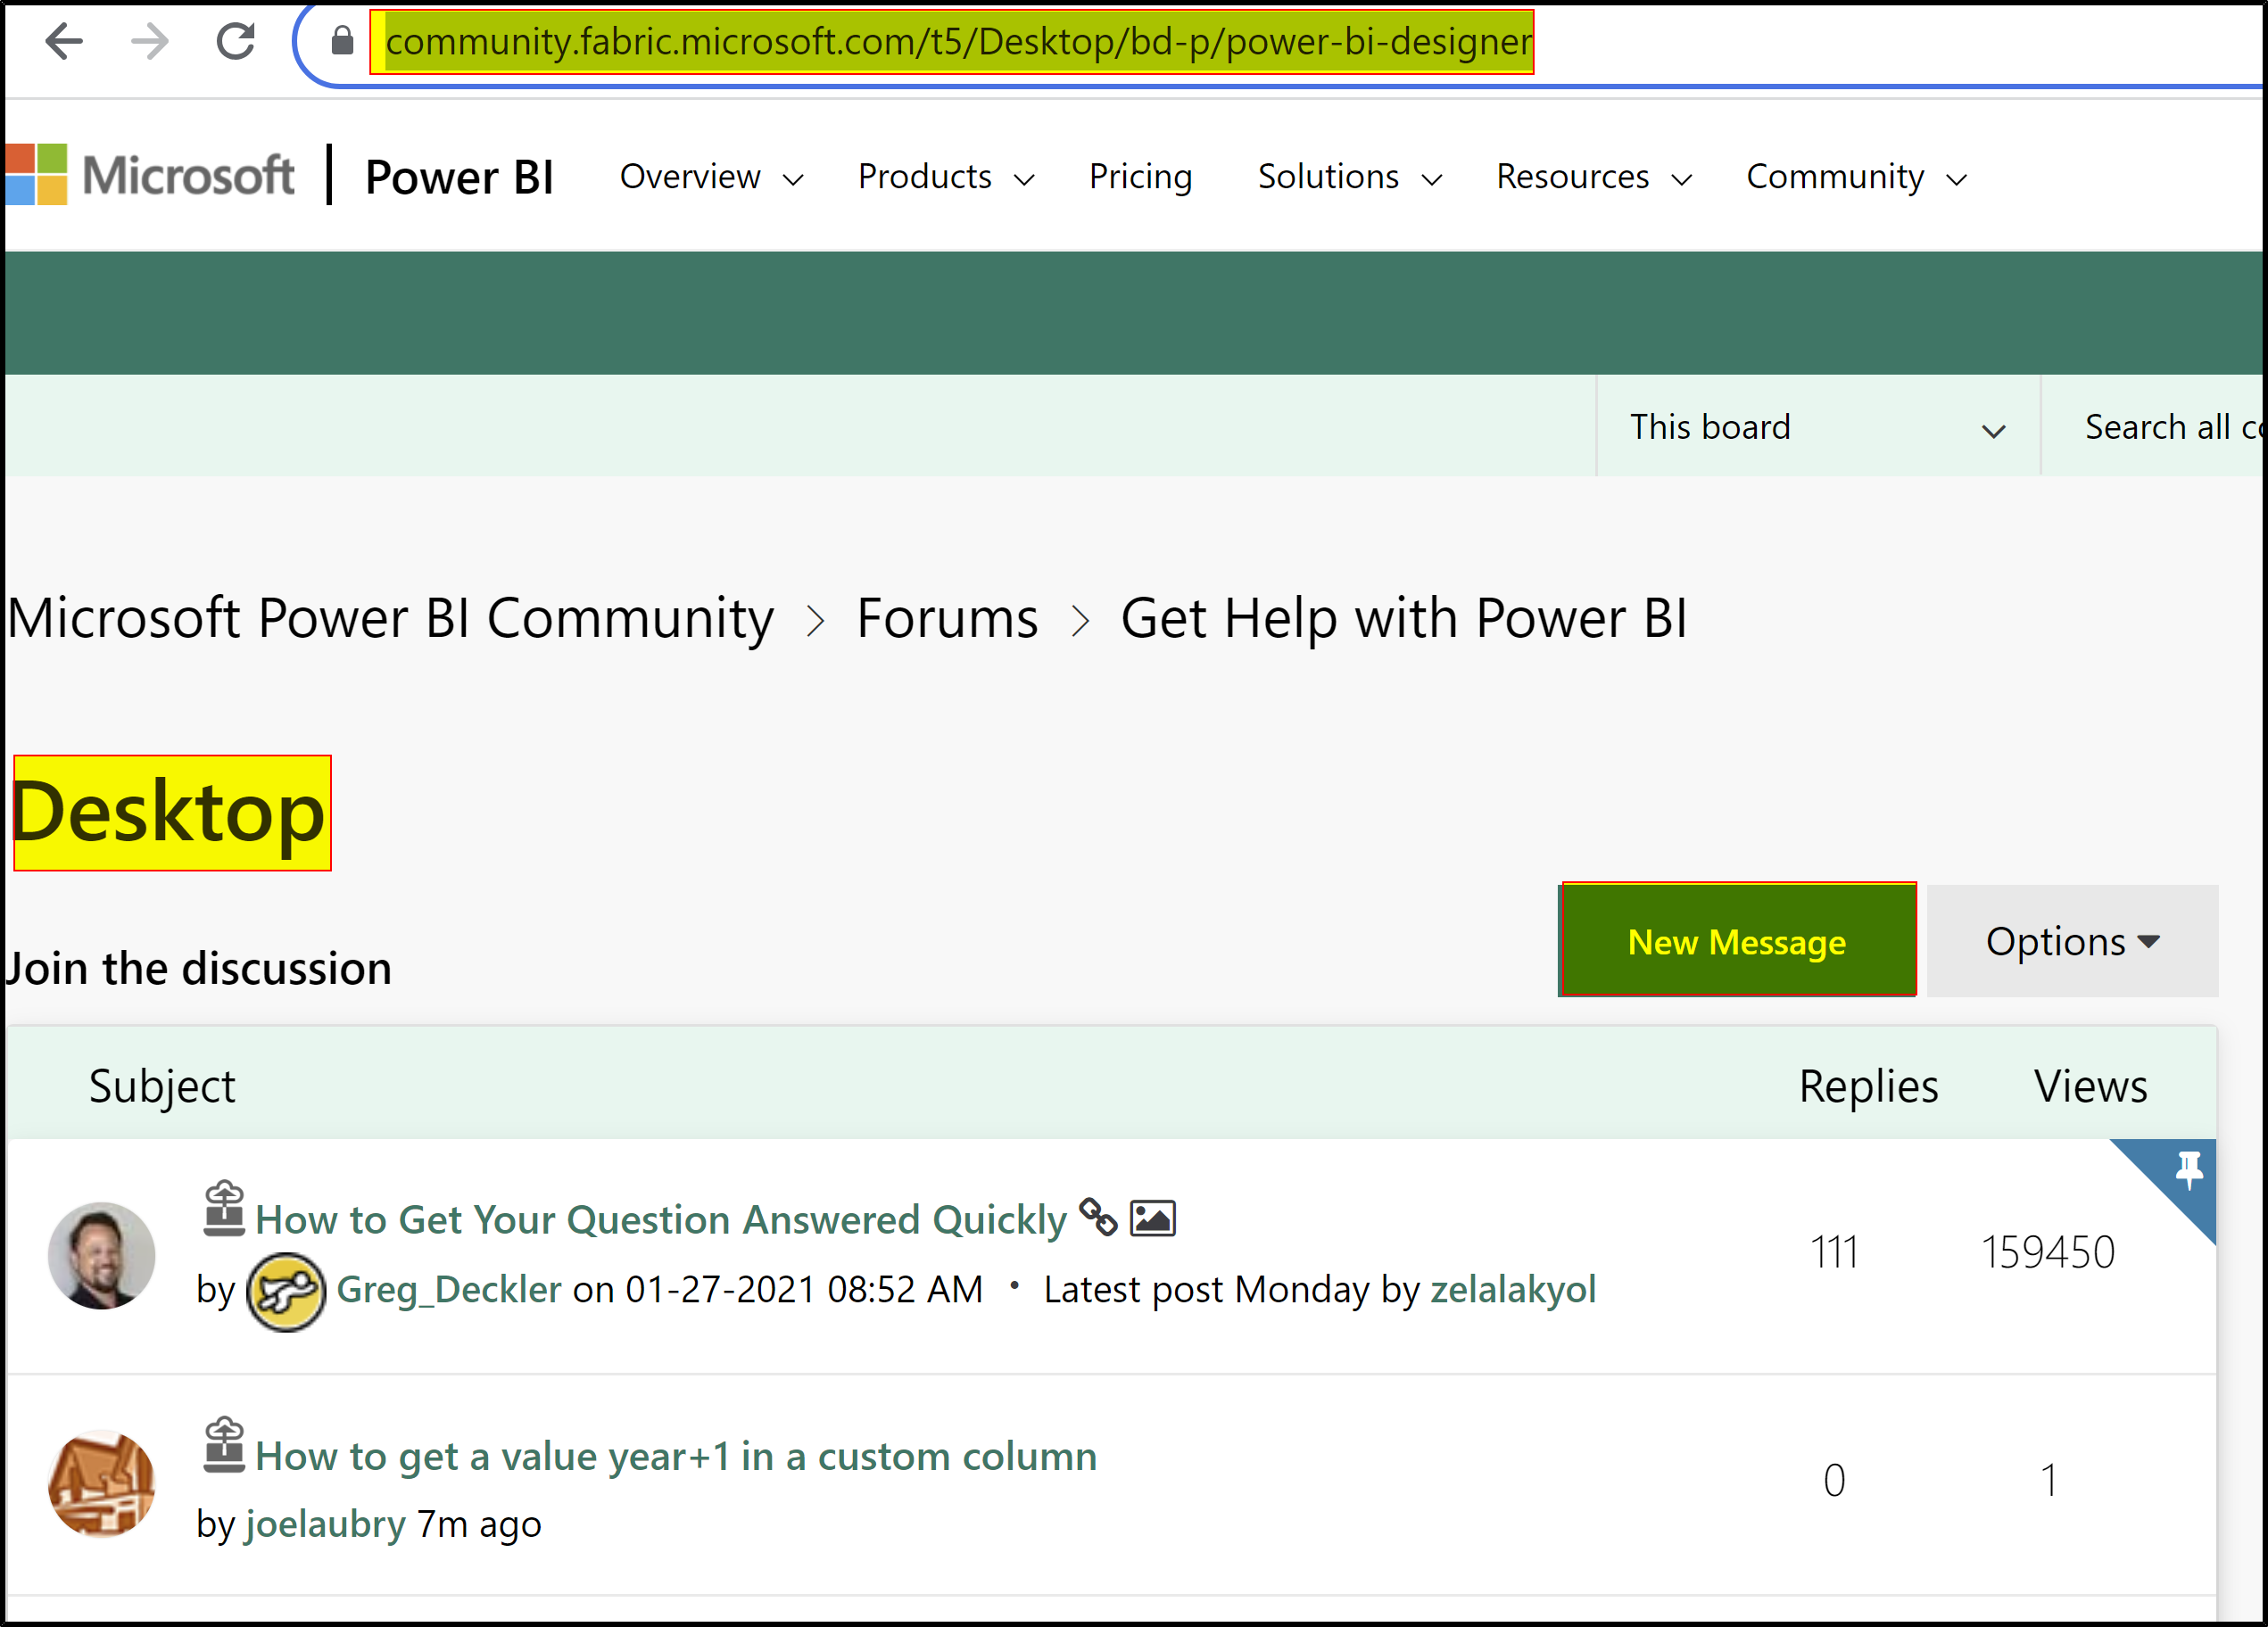Image resolution: width=2268 pixels, height=1627 pixels.
Task: Click the Forums breadcrumb link
Action: point(946,618)
